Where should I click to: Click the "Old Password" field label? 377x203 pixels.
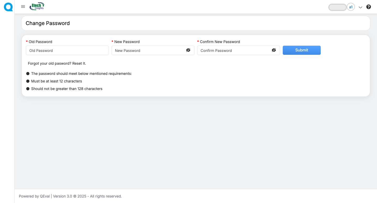coord(40,42)
